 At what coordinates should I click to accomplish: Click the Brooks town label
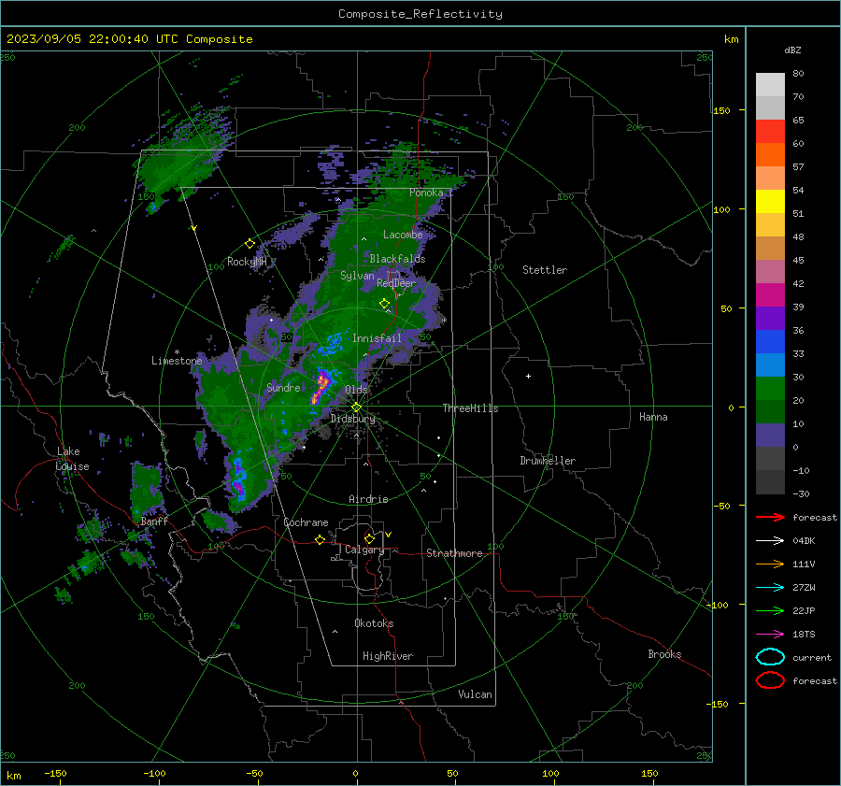point(664,654)
